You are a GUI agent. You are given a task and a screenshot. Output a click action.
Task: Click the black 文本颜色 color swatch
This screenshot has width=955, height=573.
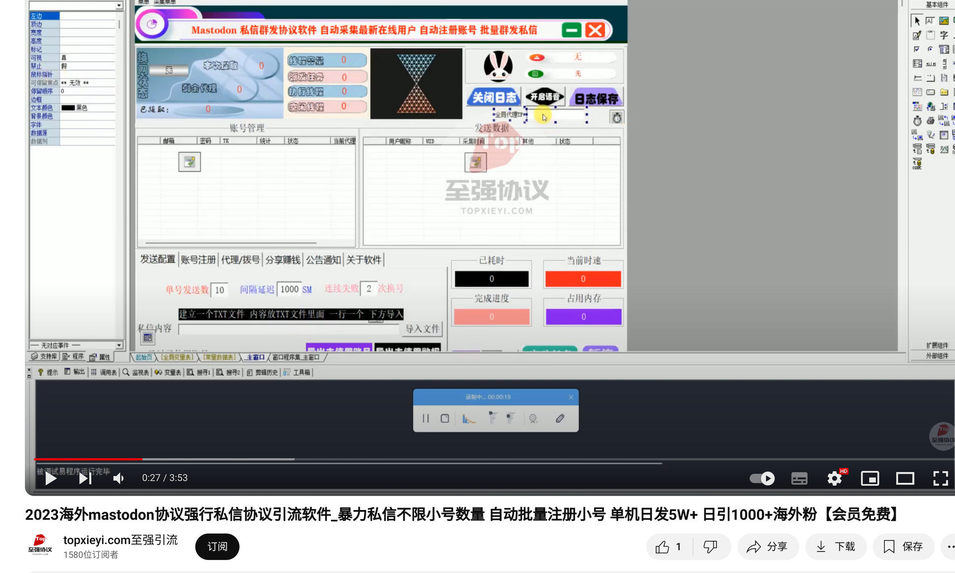click(x=68, y=108)
